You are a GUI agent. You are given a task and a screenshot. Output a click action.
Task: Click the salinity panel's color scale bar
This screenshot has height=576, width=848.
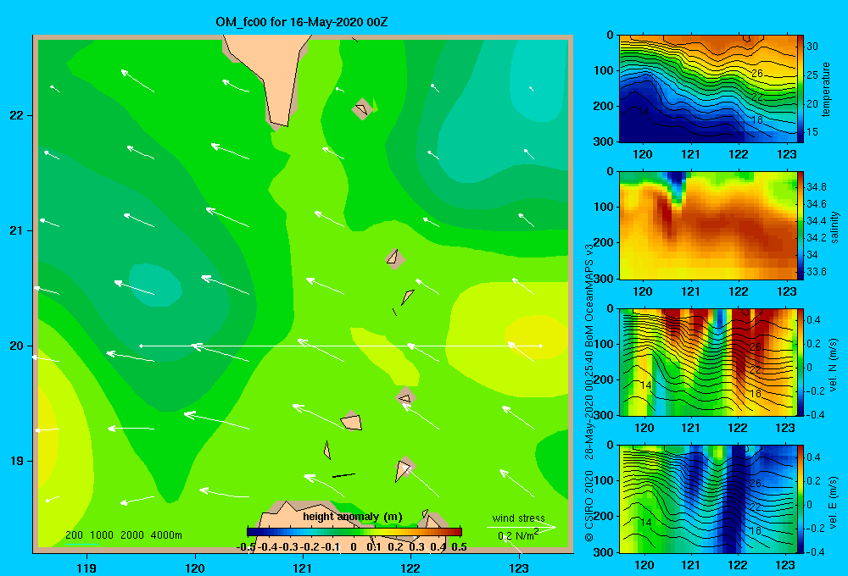[801, 225]
